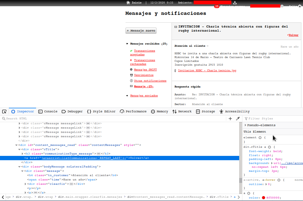Toggle the selector highlighter for the element rule

(260, 138)
